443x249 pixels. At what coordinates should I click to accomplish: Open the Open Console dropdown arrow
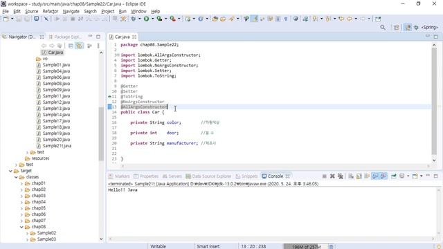click(x=421, y=176)
